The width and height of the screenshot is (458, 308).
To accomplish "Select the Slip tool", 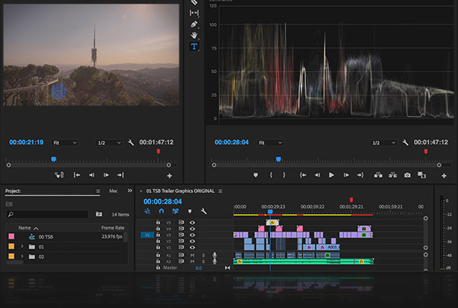I will point(194,12).
